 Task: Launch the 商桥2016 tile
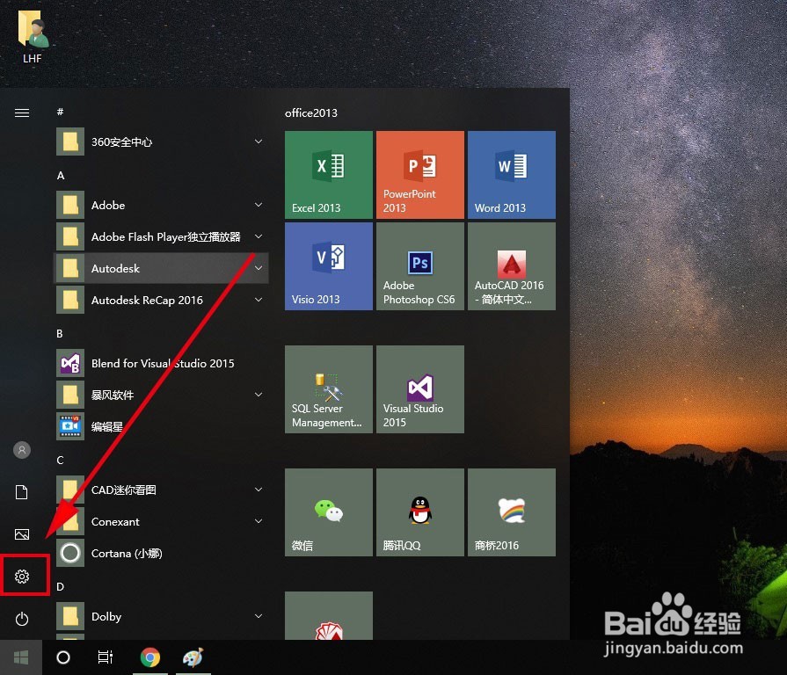pos(512,512)
